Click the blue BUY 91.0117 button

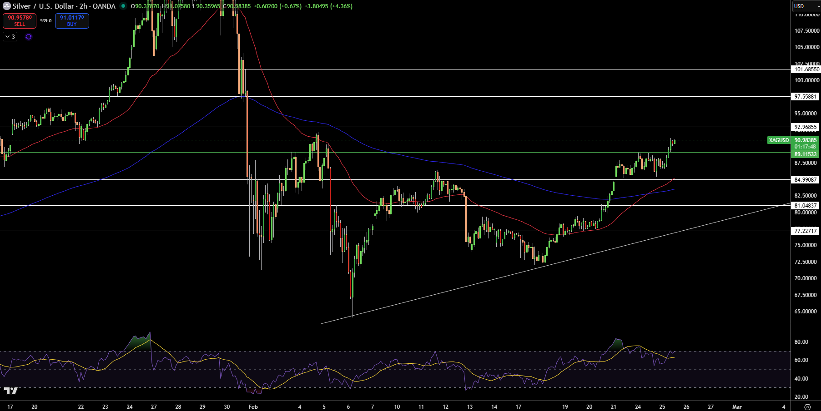72,20
